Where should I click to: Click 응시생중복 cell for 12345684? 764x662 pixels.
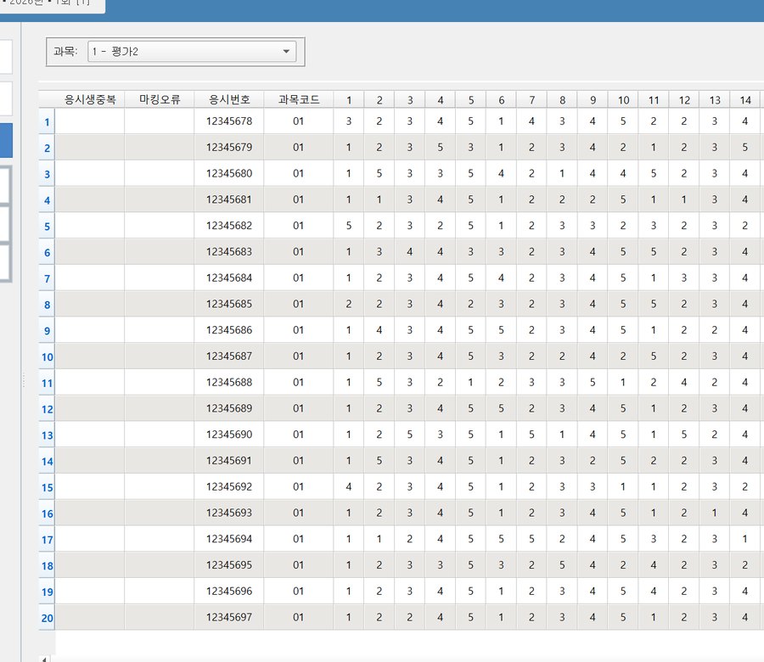click(x=90, y=278)
